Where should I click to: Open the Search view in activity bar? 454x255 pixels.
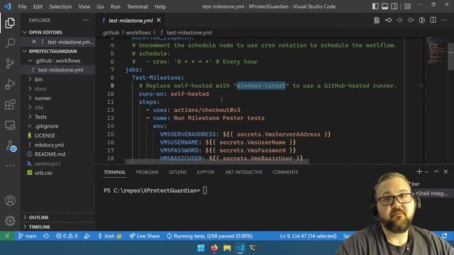point(10,43)
